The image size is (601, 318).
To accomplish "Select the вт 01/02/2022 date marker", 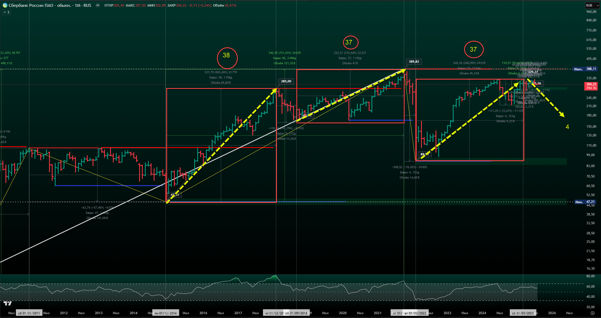I will tap(416, 313).
